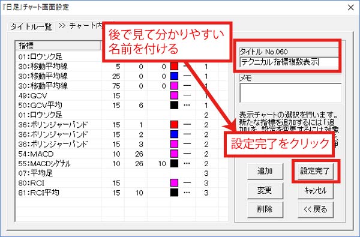Click inside the メモ text area

pos(290,93)
